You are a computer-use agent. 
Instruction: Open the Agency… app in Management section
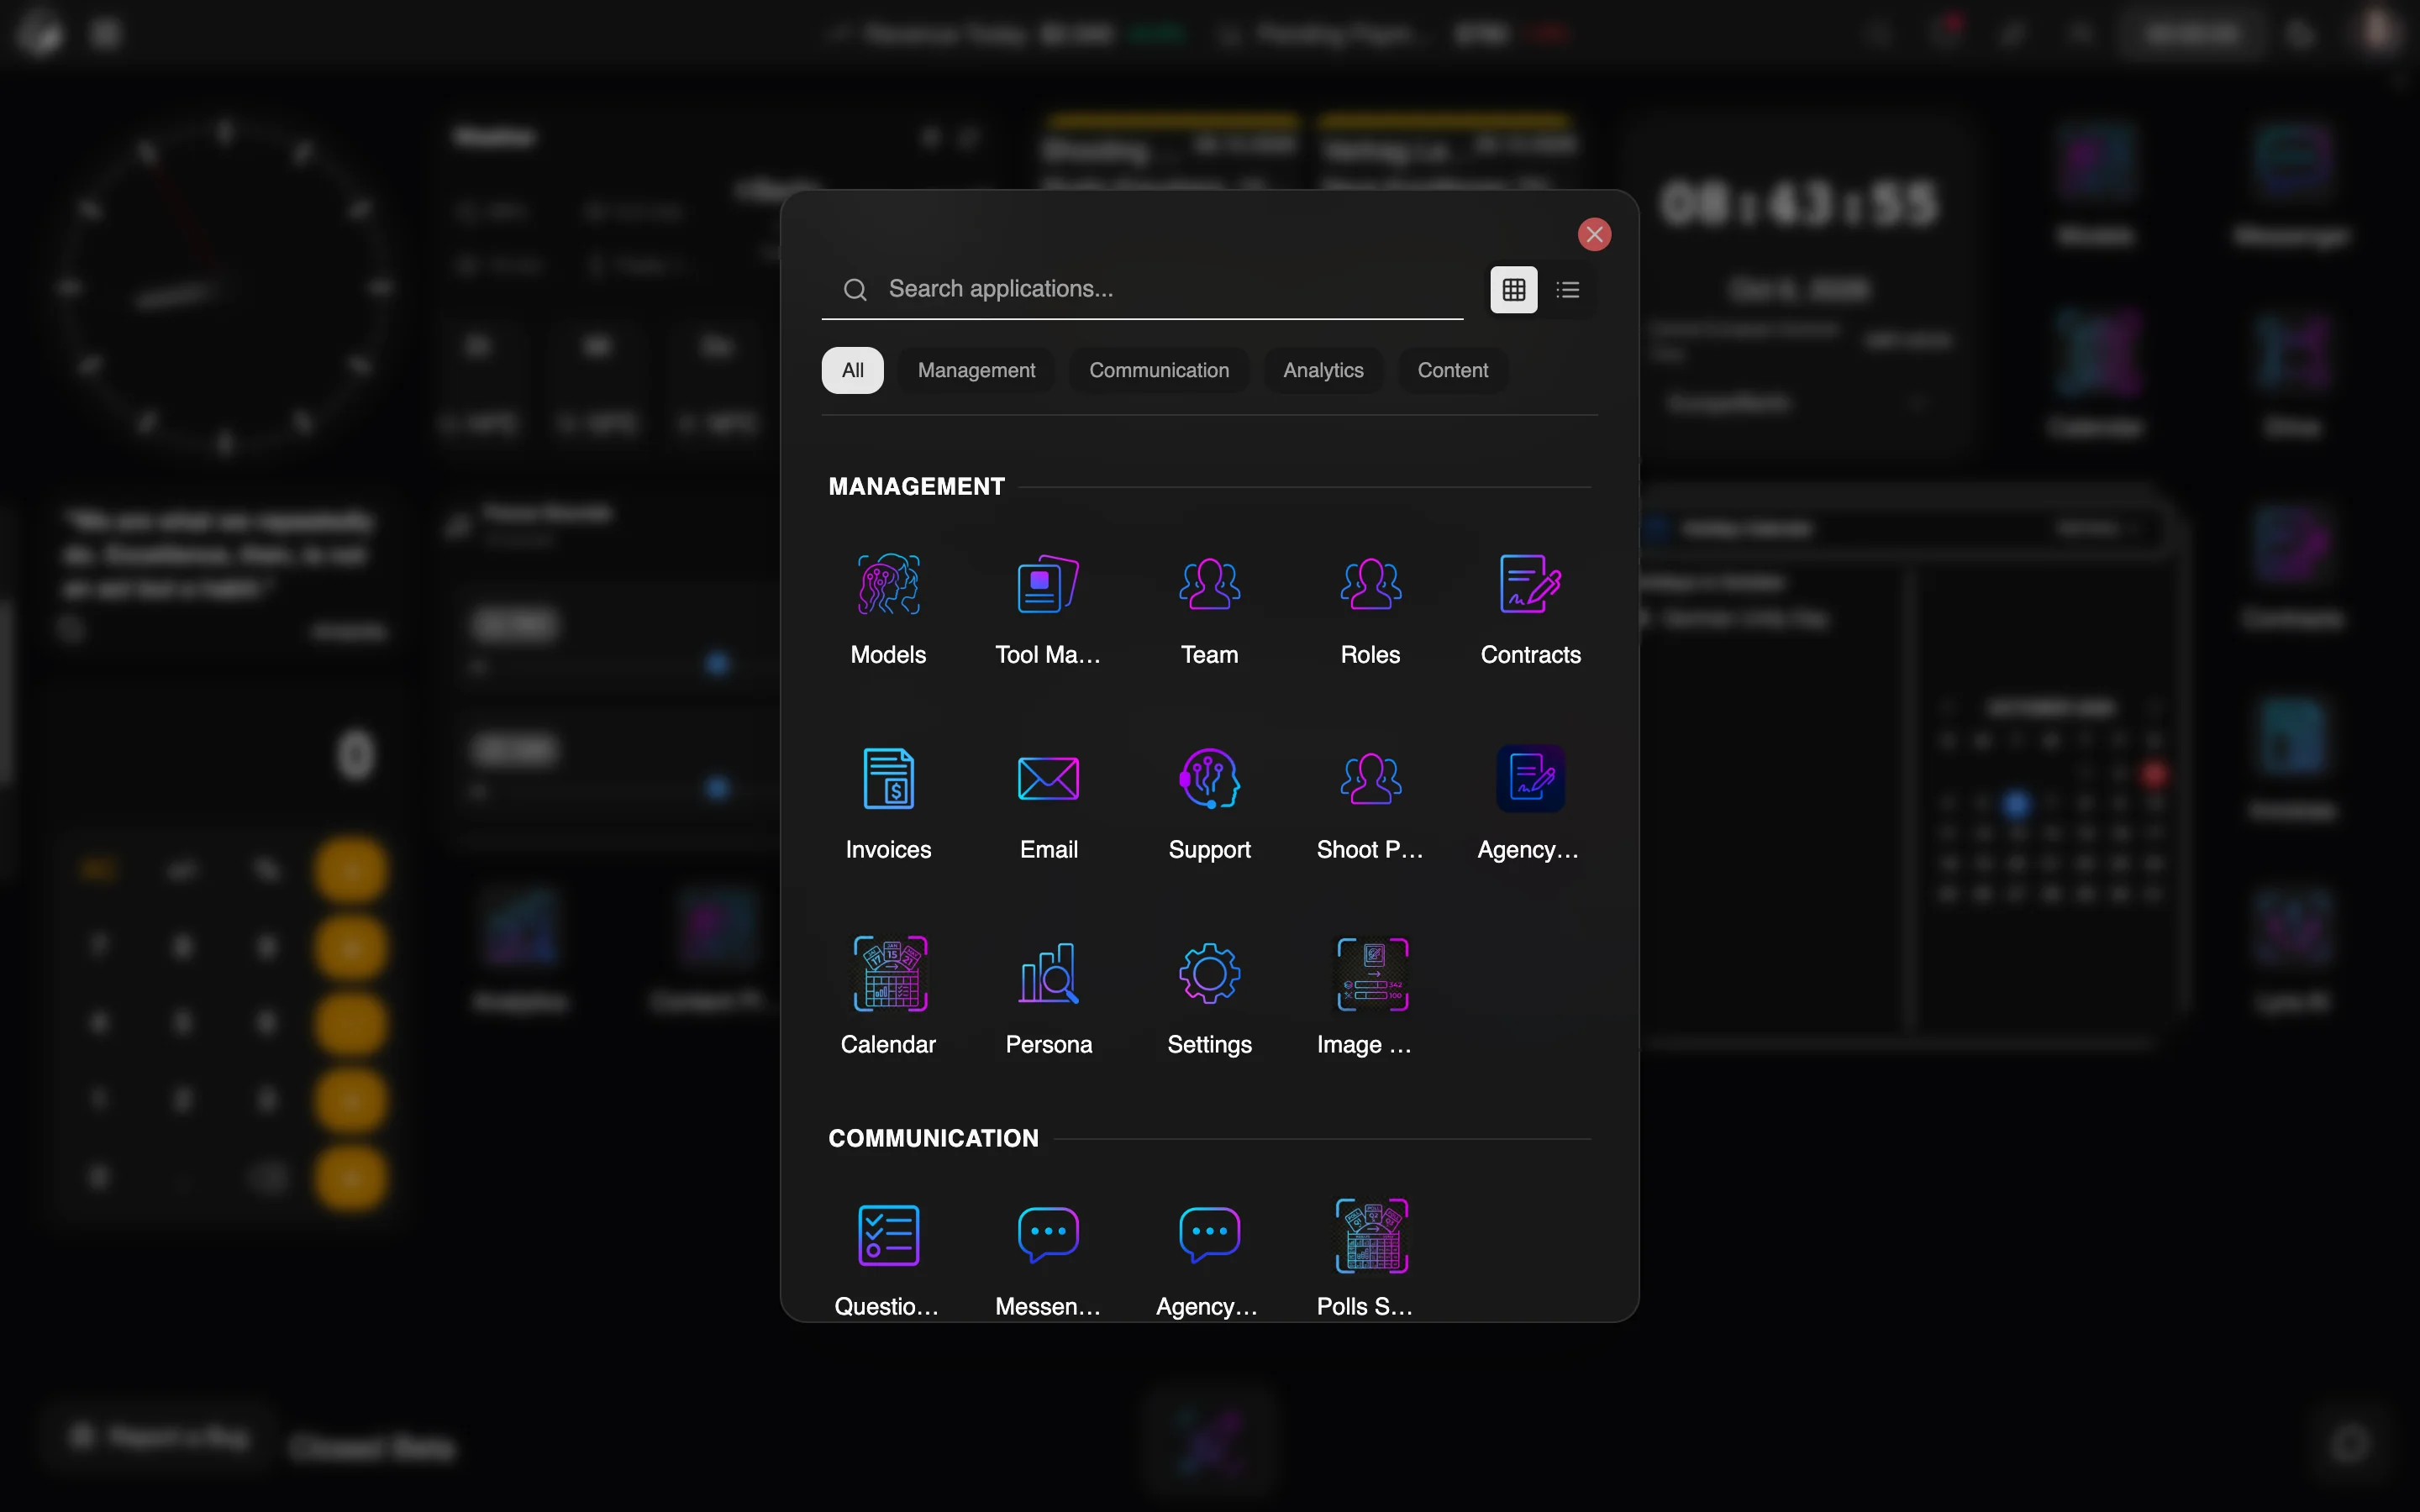[1530, 804]
